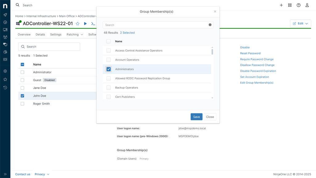
Task: Open the Help question-mark icon
Action: pos(297,5)
